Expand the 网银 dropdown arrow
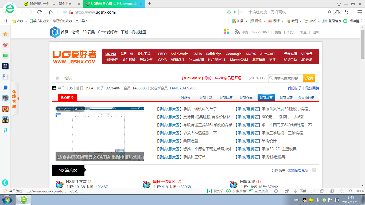This screenshot has width=365, height=205. pos(264,21)
